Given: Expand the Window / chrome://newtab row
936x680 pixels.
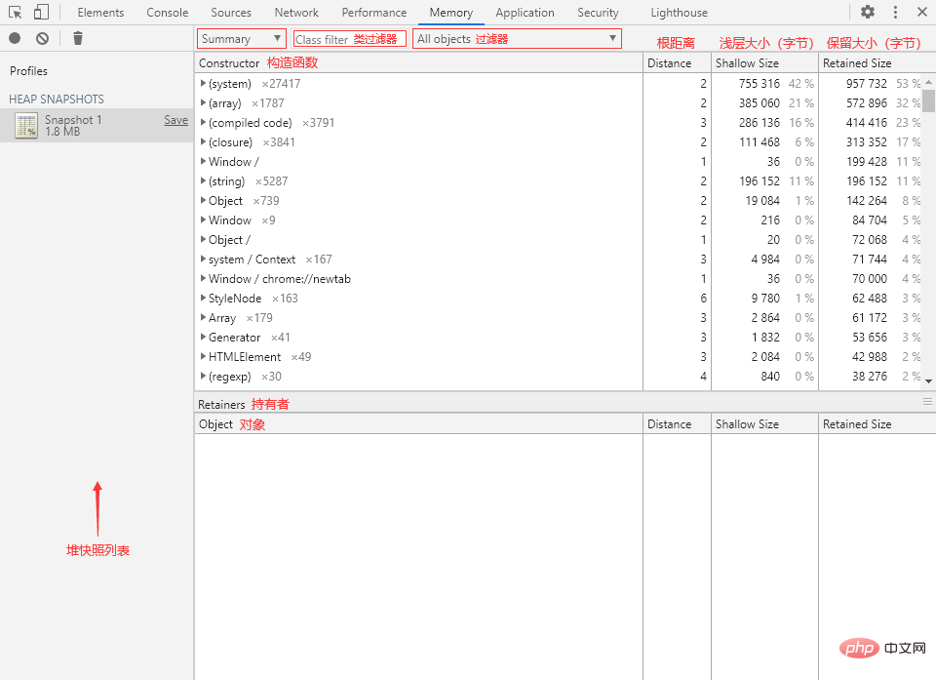Looking at the screenshot, I should coord(203,278).
